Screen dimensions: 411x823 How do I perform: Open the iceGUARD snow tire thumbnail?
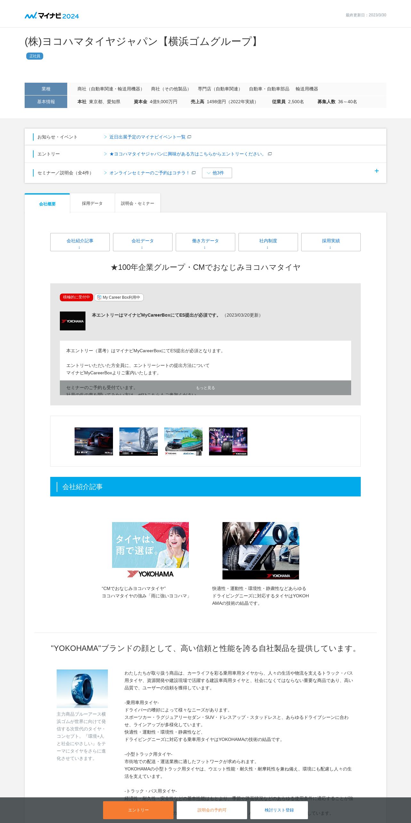pos(139,441)
